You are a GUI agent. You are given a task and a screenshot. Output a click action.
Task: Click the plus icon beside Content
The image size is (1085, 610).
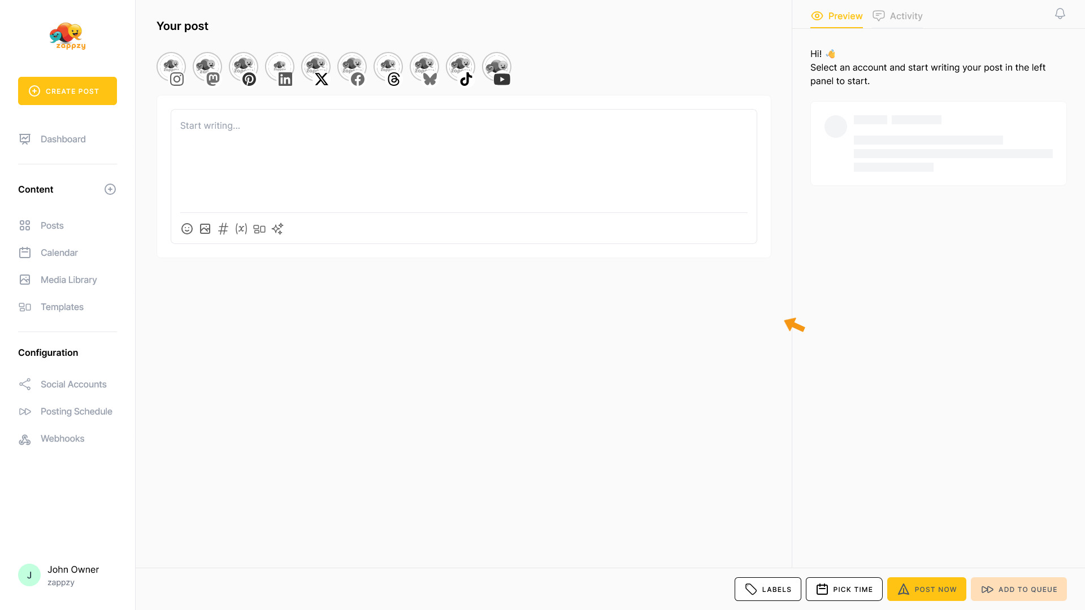tap(110, 189)
